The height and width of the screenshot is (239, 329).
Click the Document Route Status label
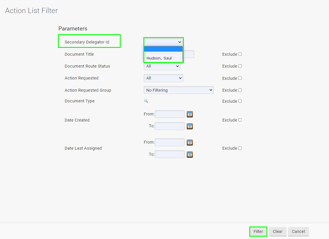[x=87, y=66]
